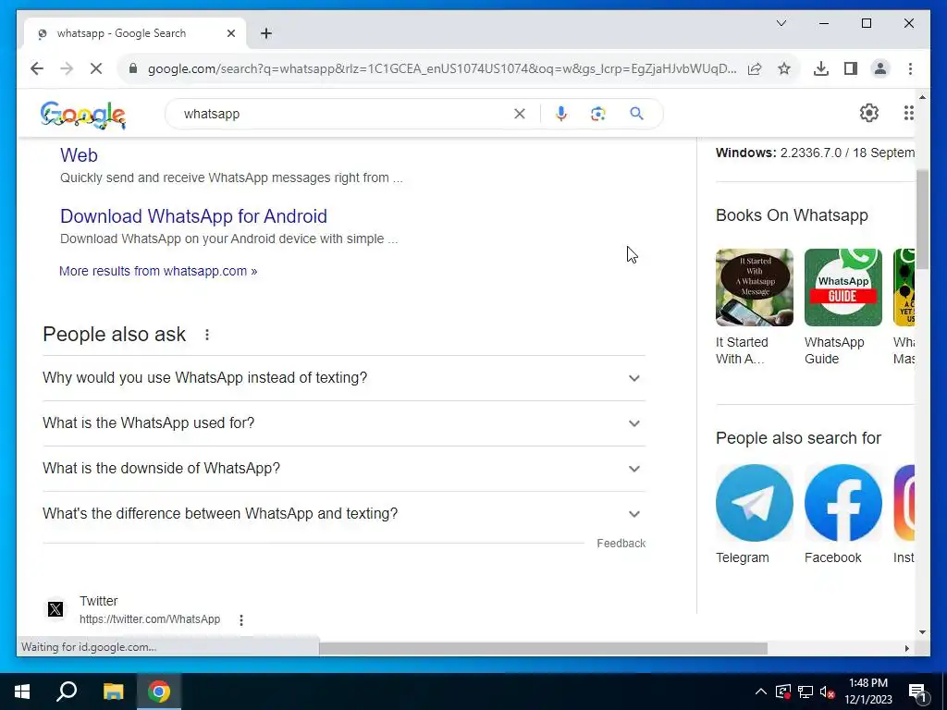The height and width of the screenshot is (710, 947).
Task: Click More results from whatsapp.com
Action: (x=158, y=271)
